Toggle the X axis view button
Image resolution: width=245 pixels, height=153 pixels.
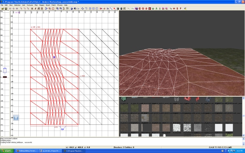pos(90,9)
